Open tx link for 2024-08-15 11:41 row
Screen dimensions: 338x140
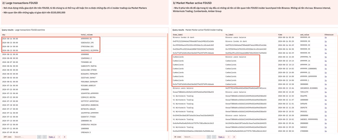[326, 104]
